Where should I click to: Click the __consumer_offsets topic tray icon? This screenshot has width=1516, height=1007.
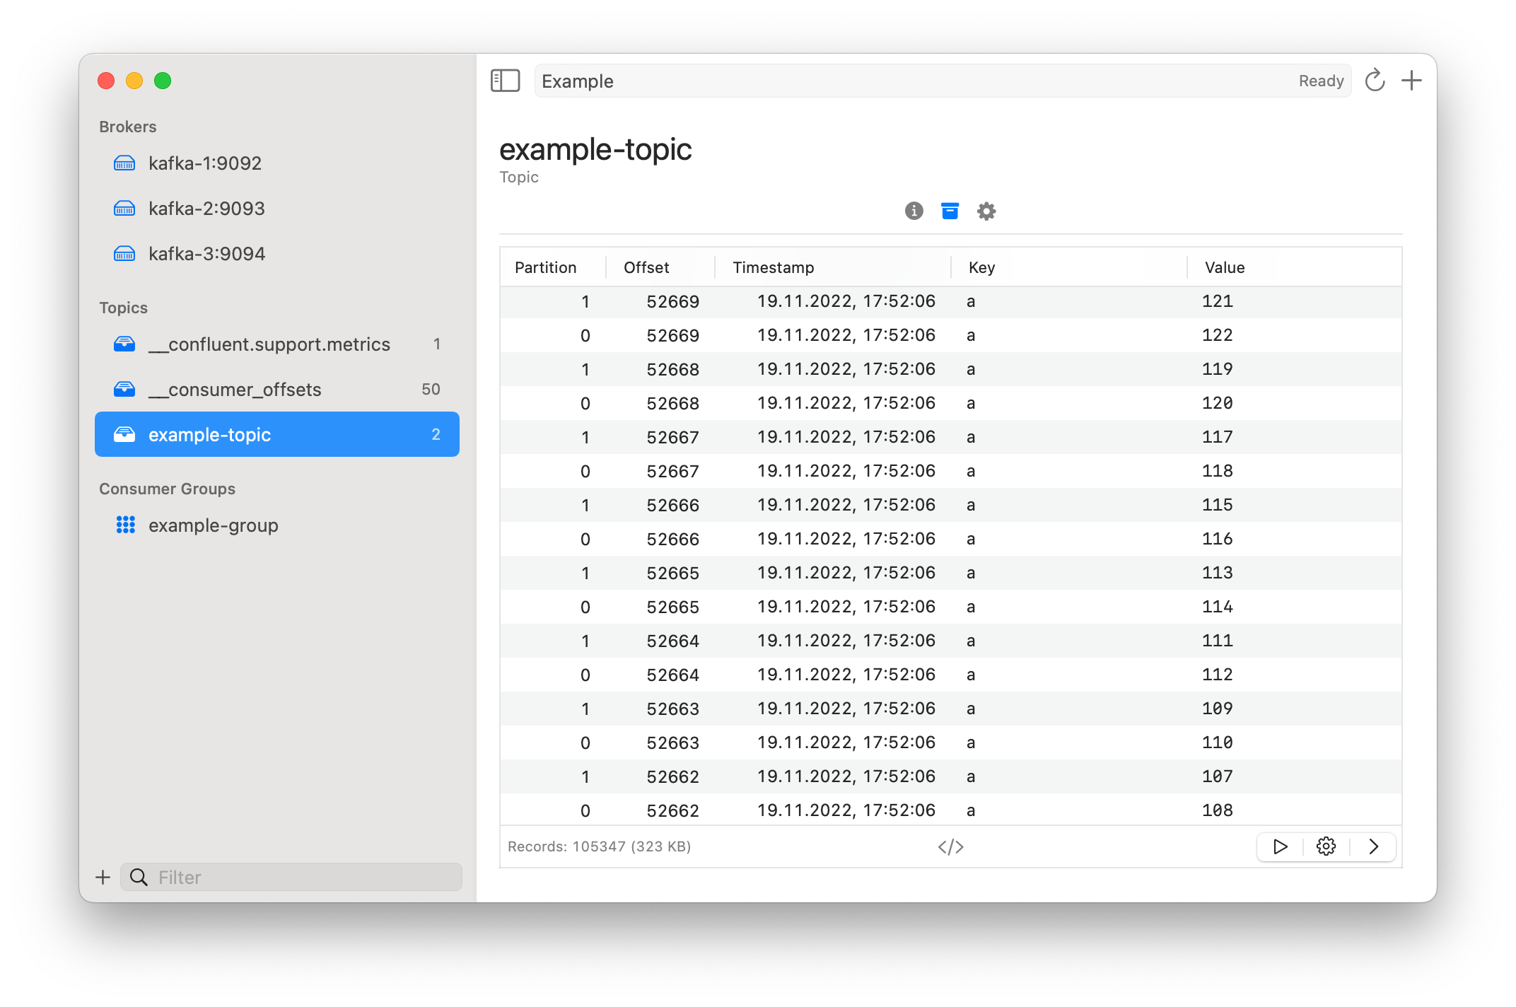pos(124,389)
